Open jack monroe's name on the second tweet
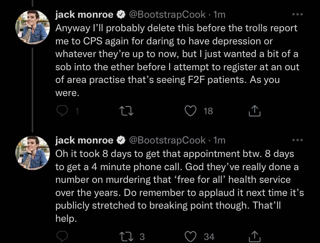The height and width of the screenshot is (243, 320). point(84,140)
